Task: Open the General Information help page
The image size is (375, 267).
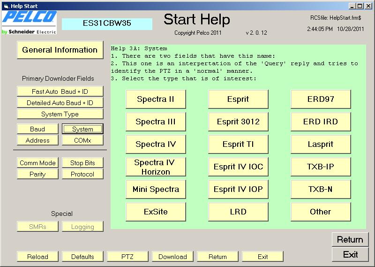Action: pyautogui.click(x=60, y=50)
